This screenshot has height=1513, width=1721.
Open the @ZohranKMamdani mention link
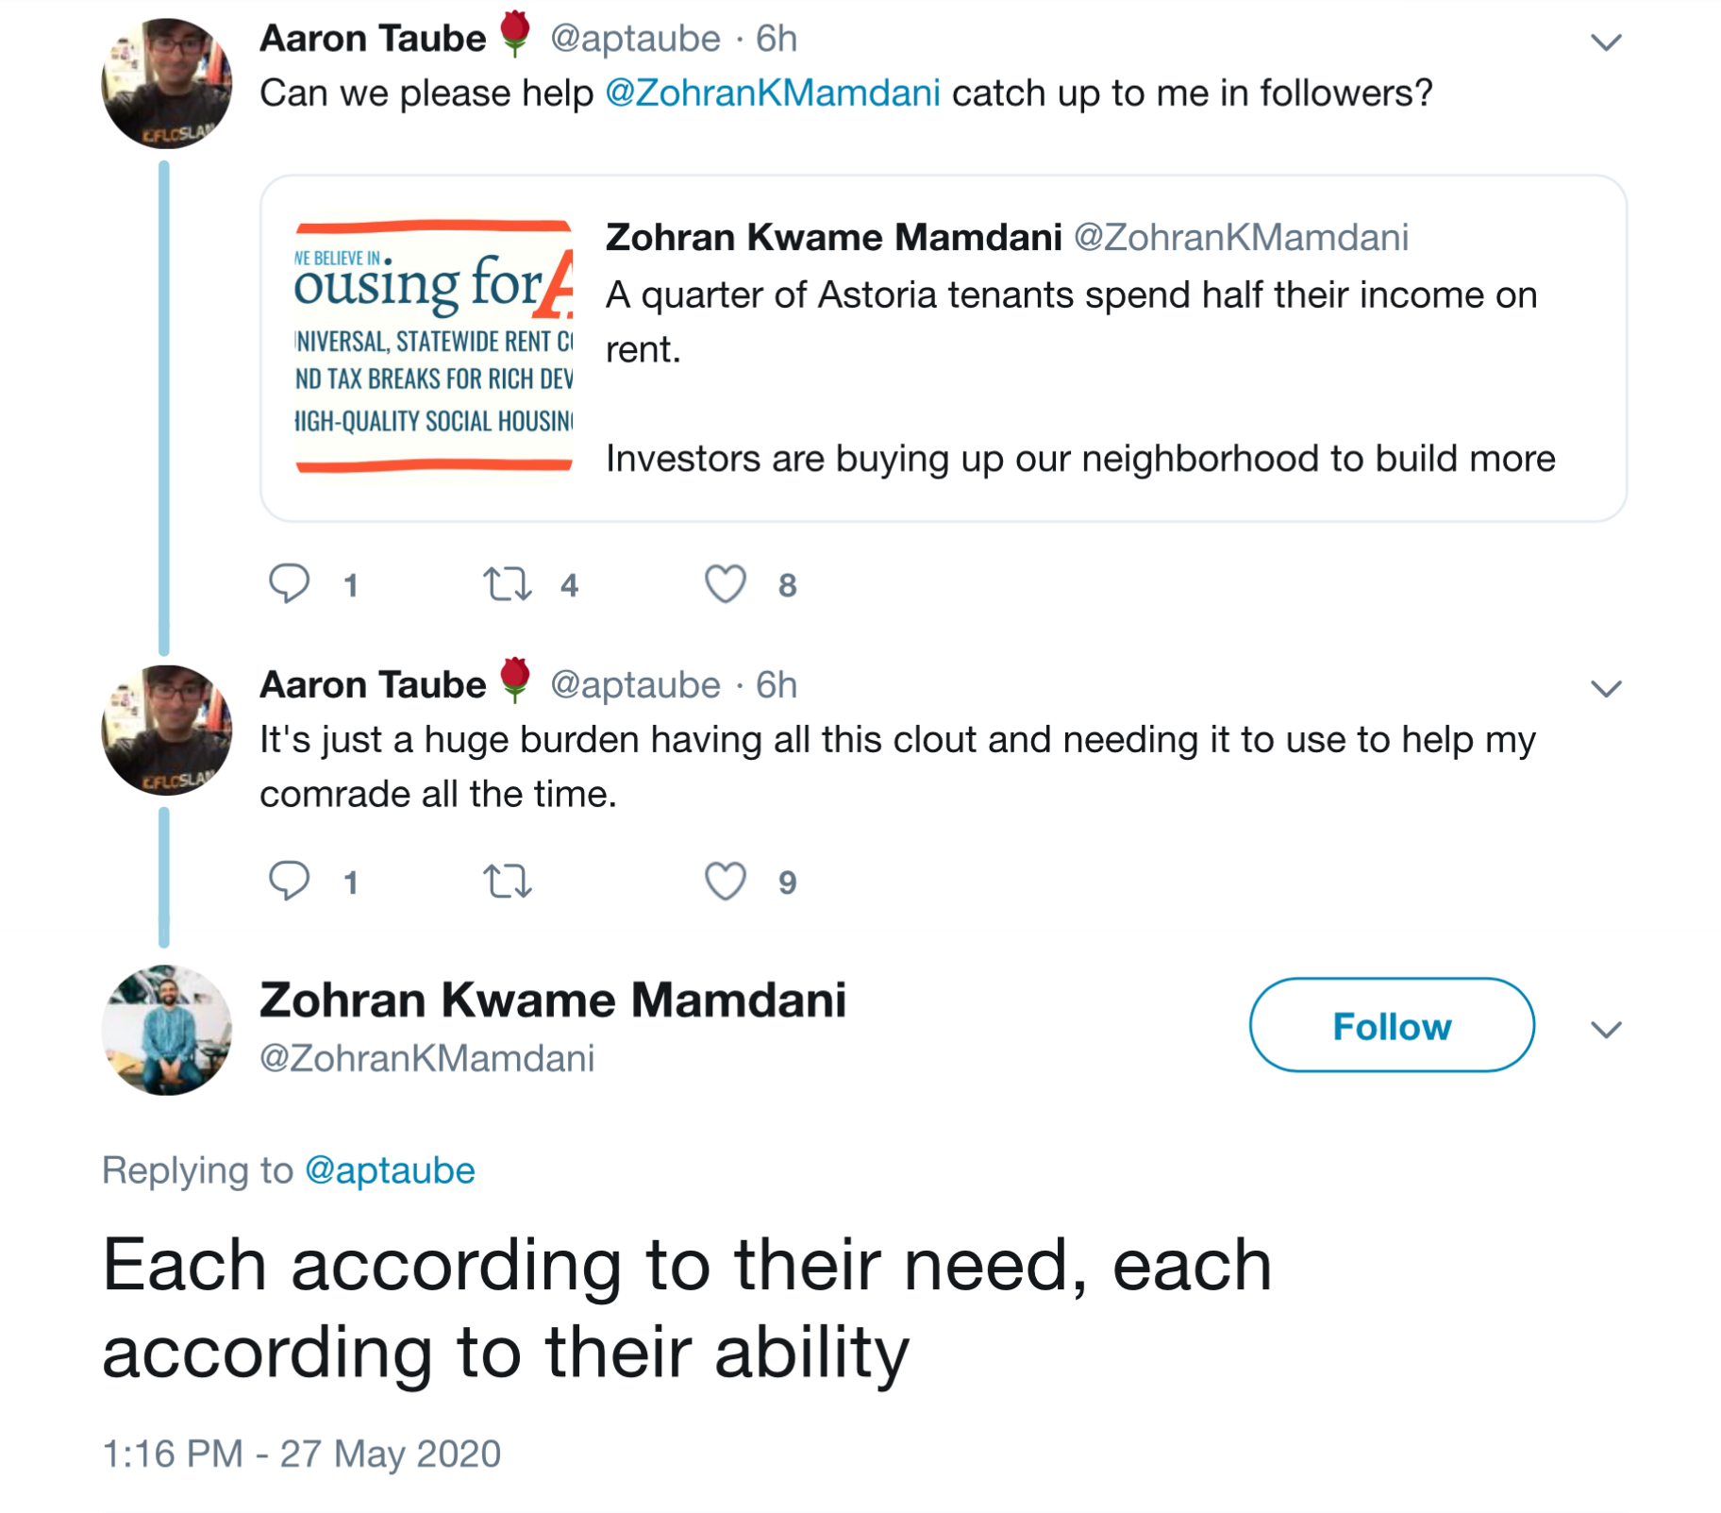(x=772, y=93)
